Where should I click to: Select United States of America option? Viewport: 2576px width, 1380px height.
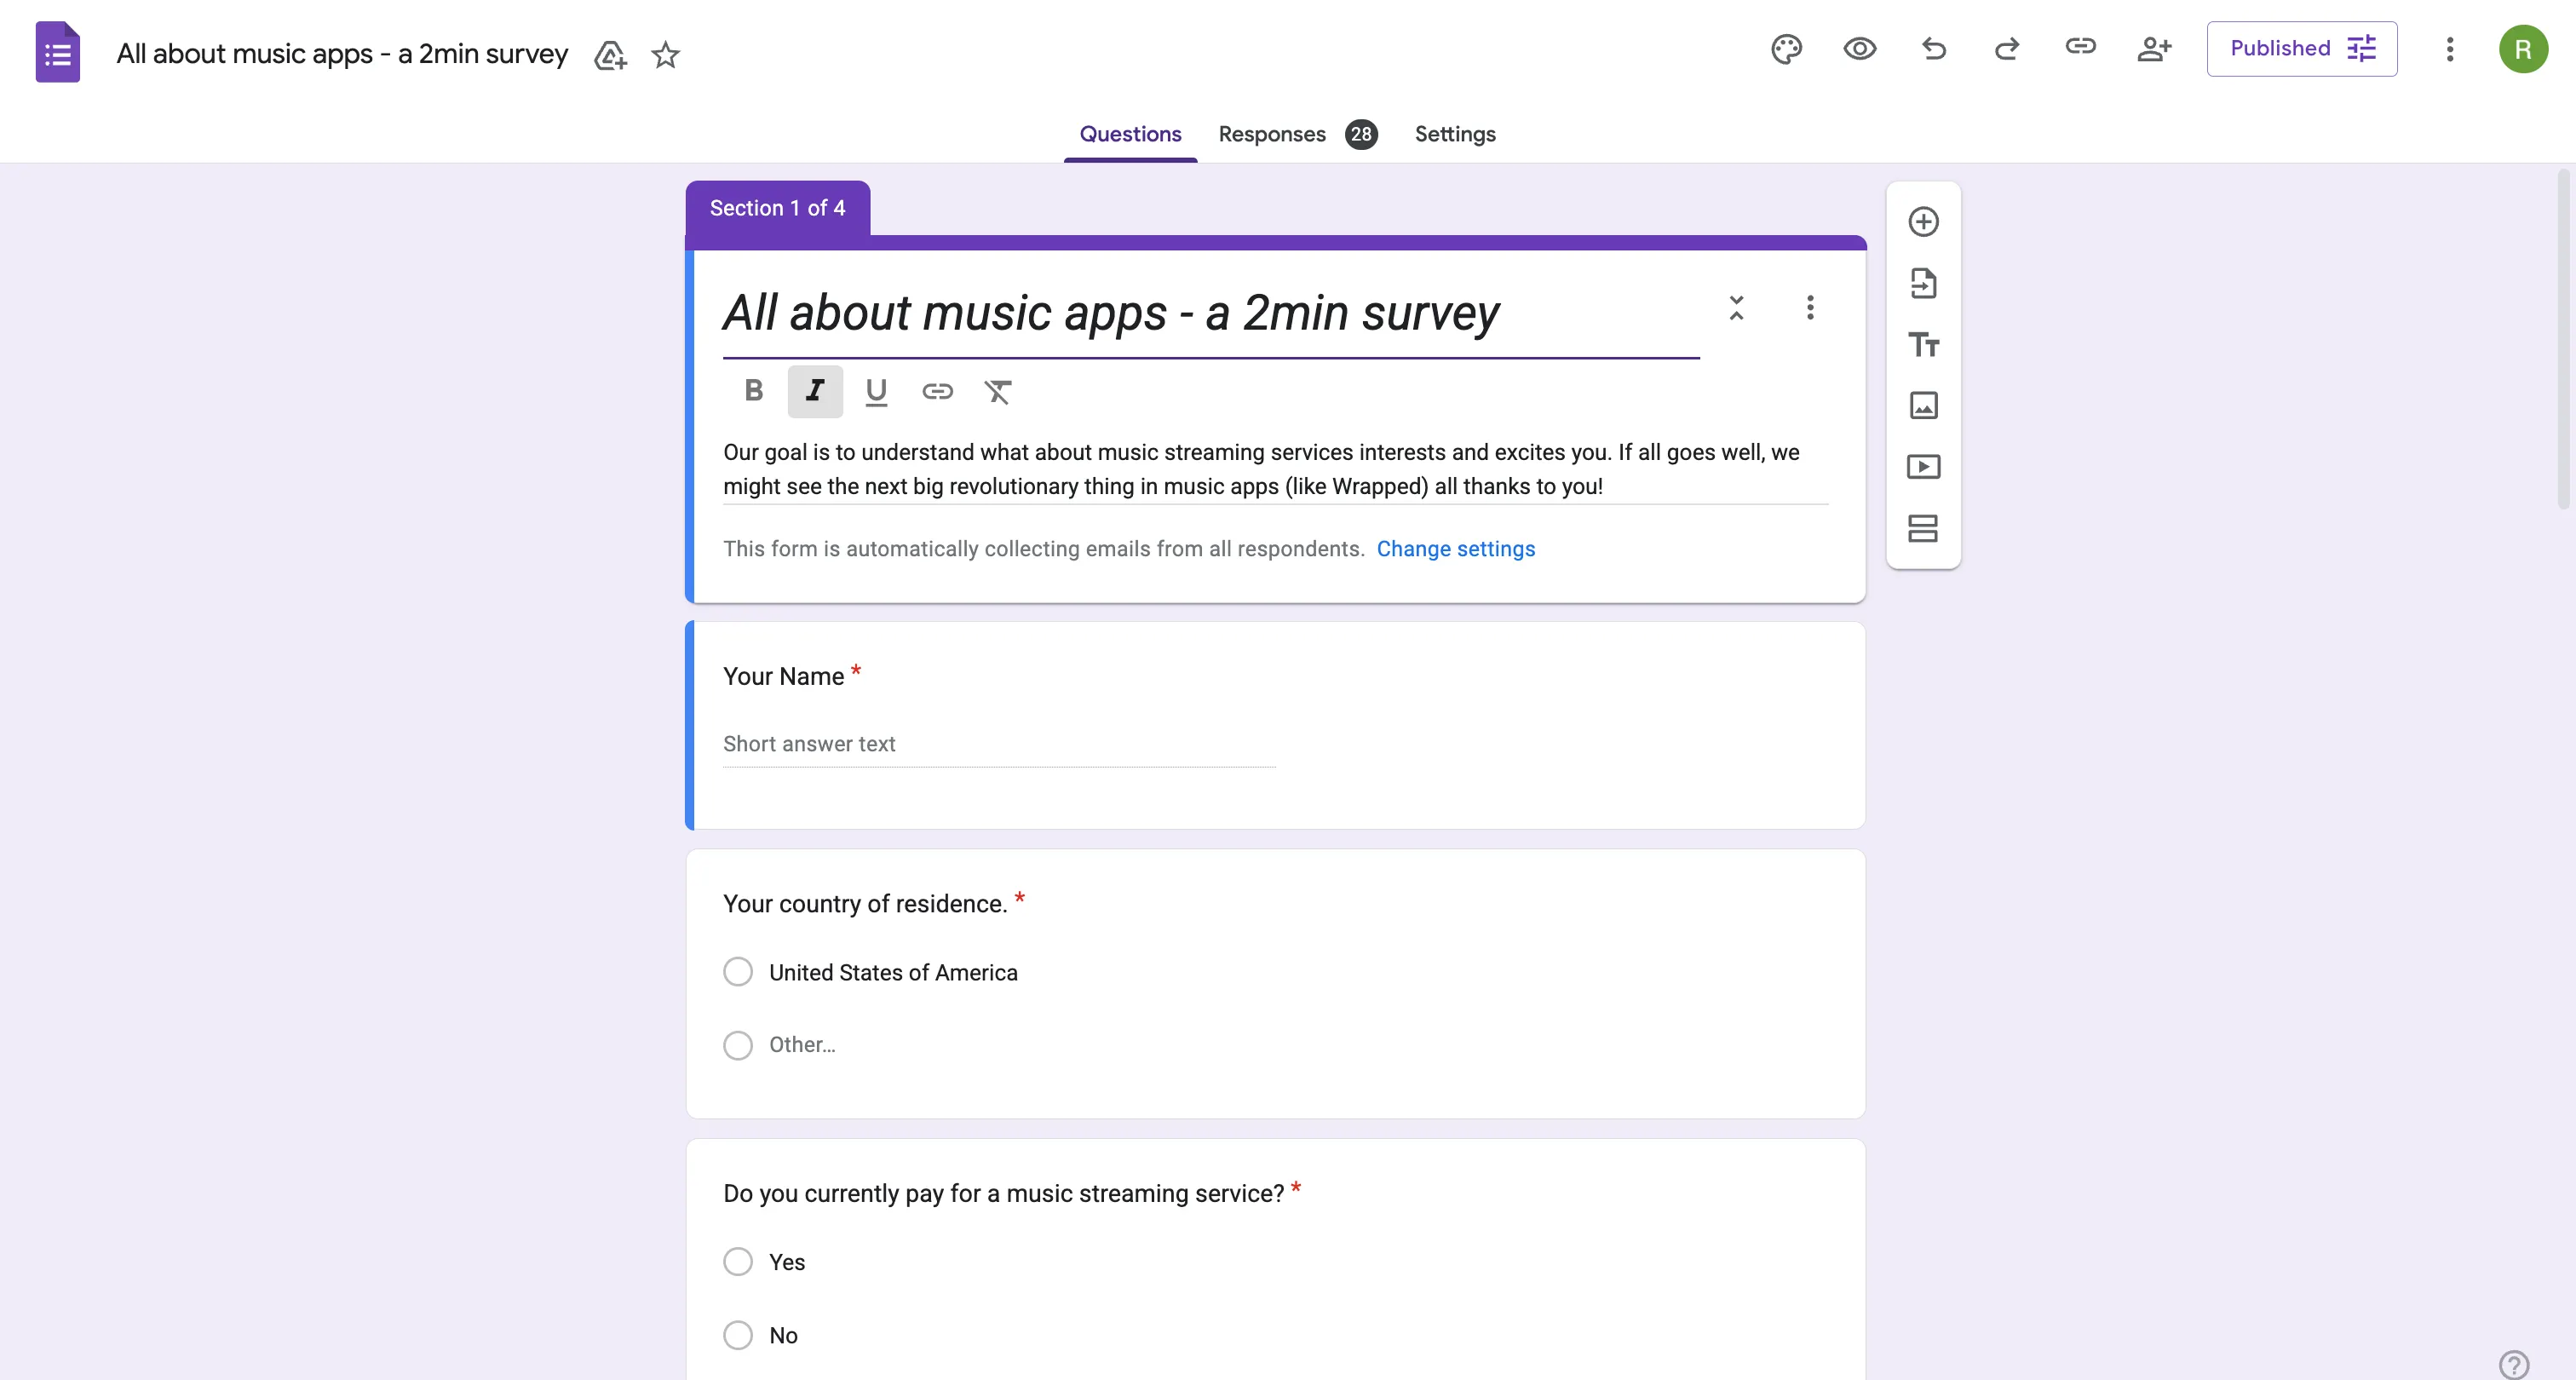coord(738,972)
